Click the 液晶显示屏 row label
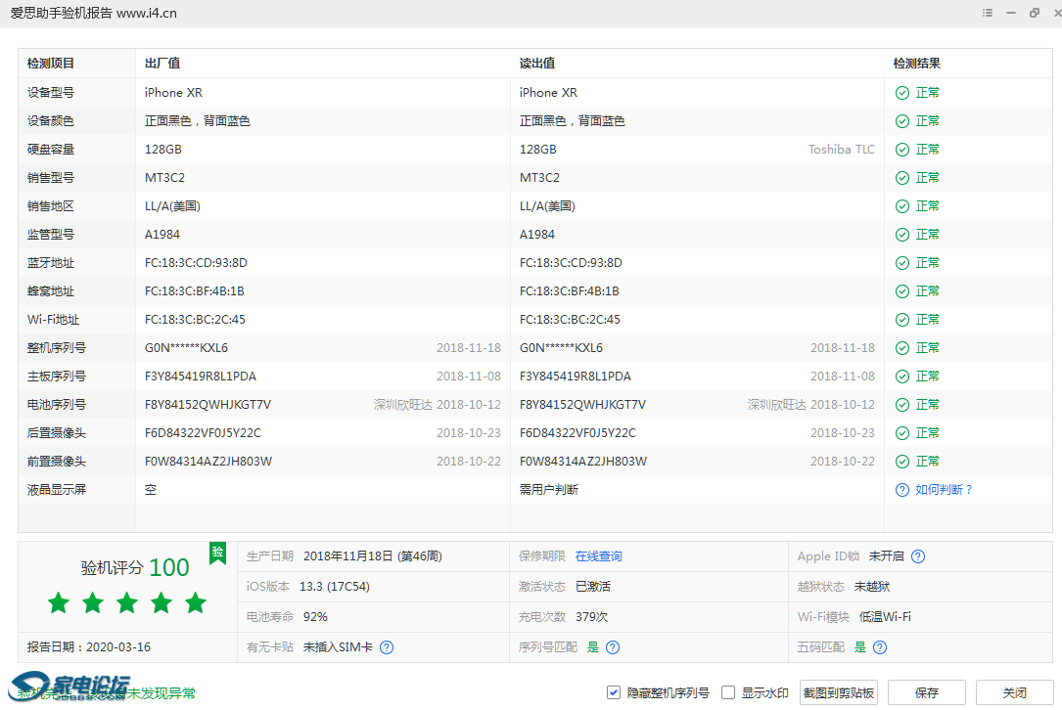Screen dimensions: 1062x710 [57, 490]
